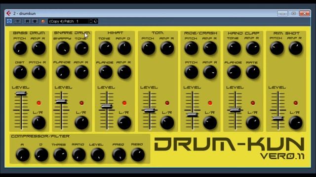Screen dimensions: 316x177
Task: Open the preset management icon beside patch name
Action: 96,21
